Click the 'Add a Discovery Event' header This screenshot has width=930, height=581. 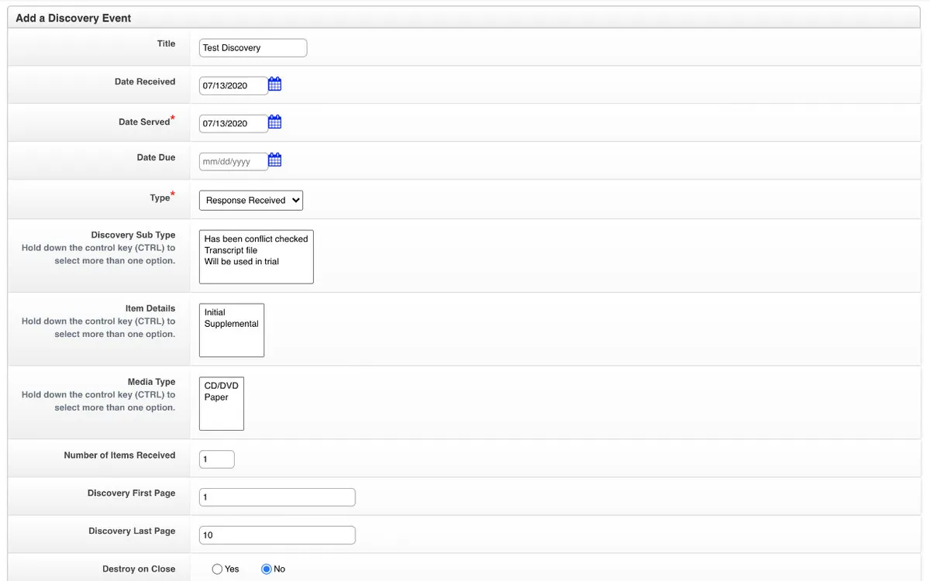(x=74, y=18)
